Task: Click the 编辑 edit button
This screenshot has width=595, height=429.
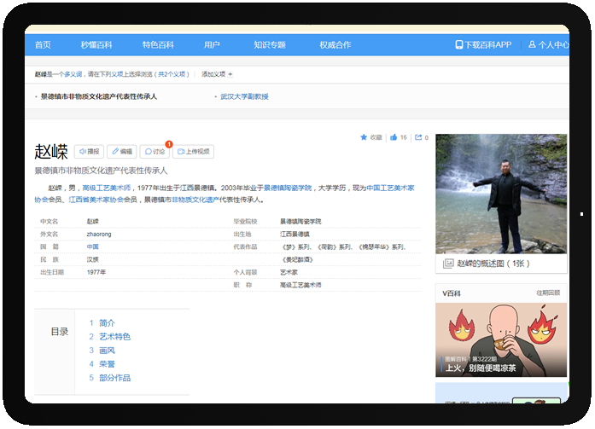Action: point(122,152)
